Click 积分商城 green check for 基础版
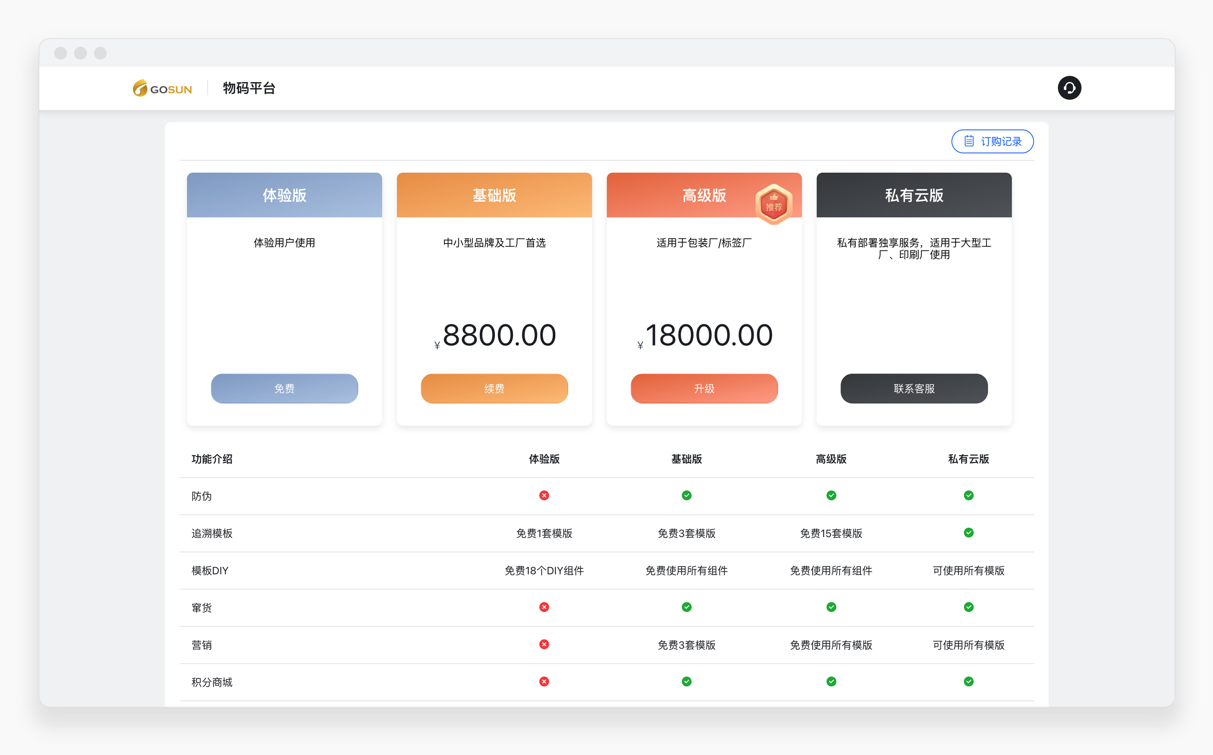Screen dimensions: 1213x755 [x=686, y=681]
